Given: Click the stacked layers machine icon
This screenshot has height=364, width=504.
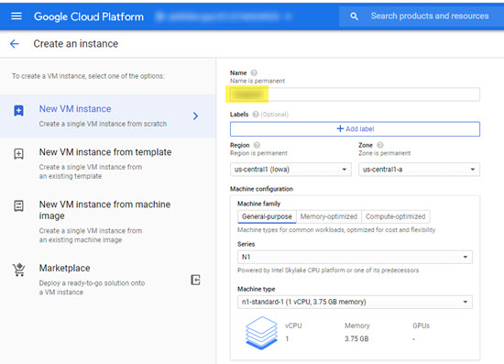Looking at the screenshot, I should [261, 333].
